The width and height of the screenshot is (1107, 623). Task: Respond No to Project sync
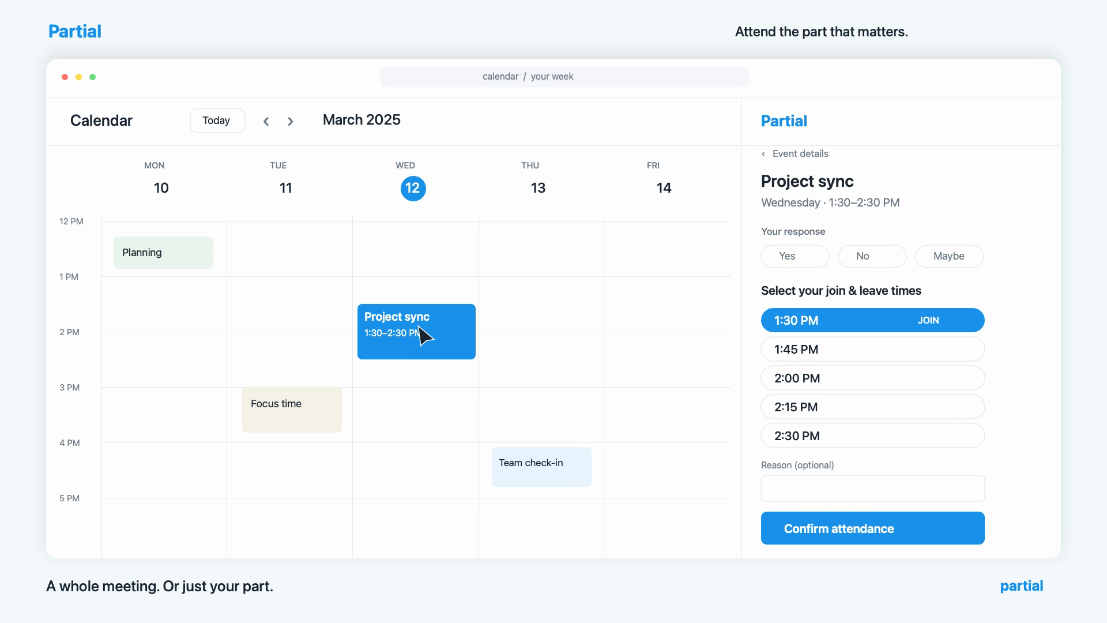872,256
